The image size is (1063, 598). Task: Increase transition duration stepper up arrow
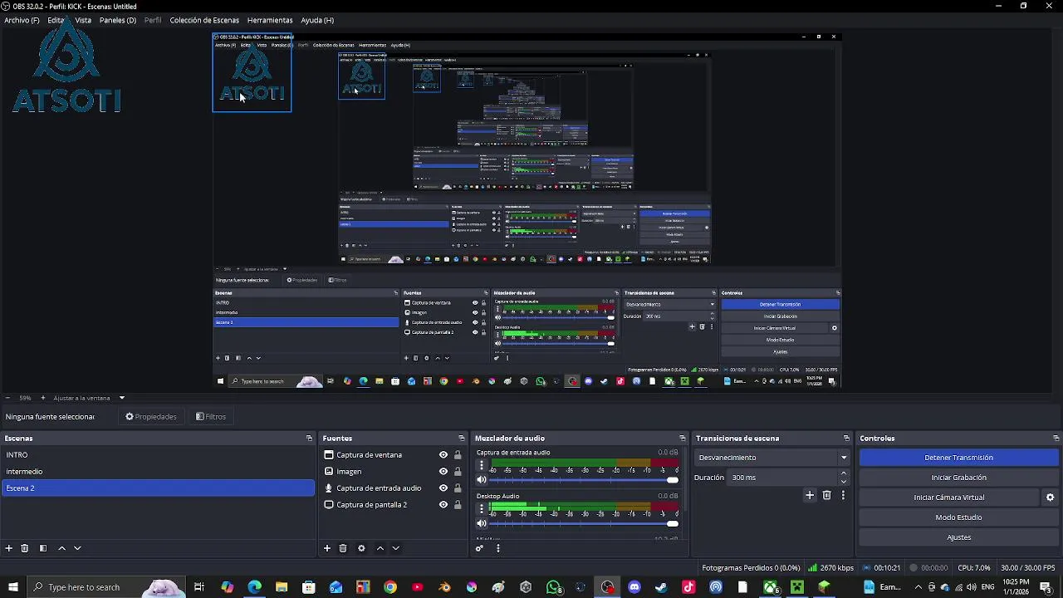[844, 473]
